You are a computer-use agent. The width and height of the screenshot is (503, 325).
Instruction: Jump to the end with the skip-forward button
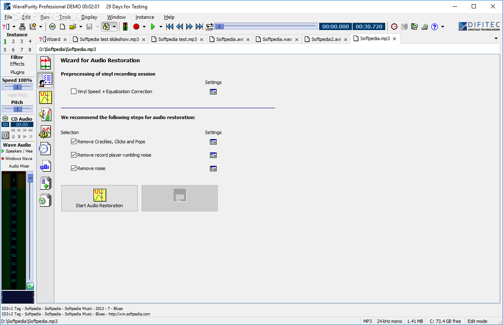pyautogui.click(x=200, y=27)
